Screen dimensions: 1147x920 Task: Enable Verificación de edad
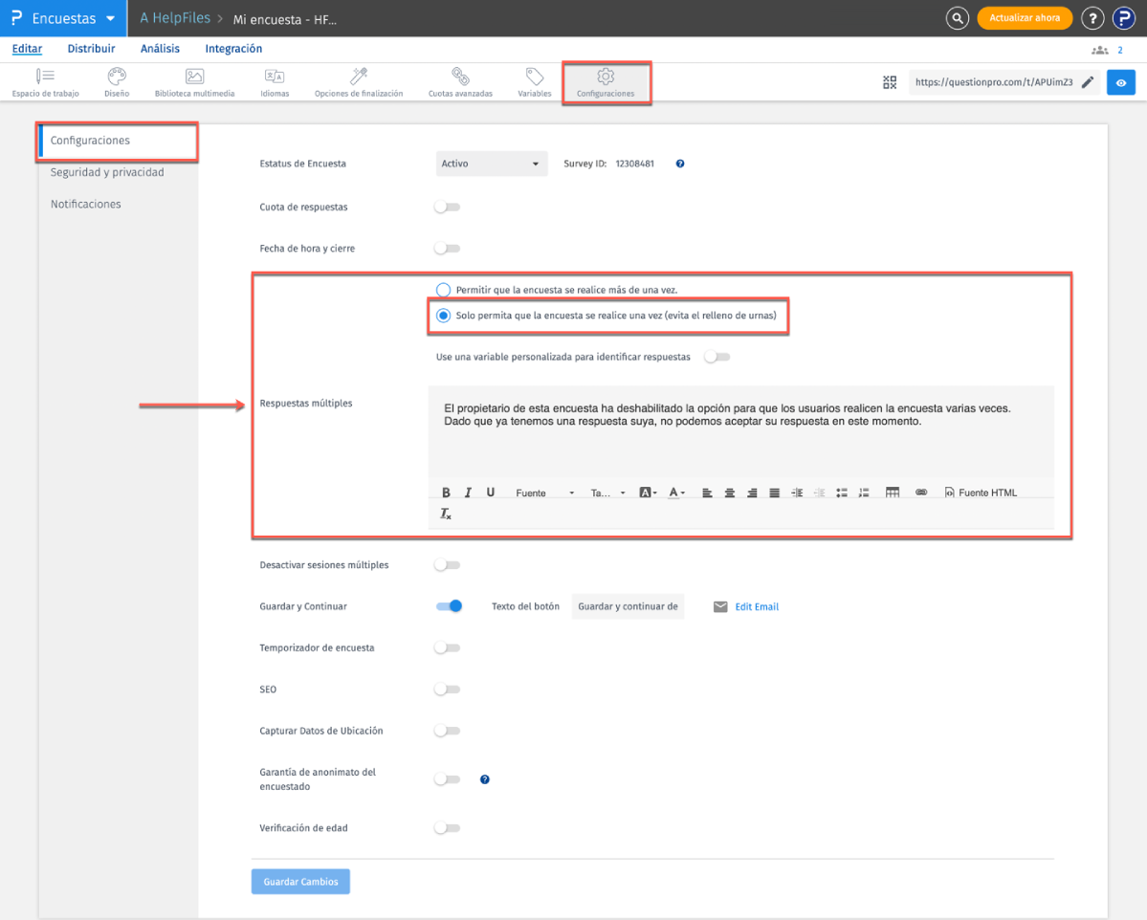pos(447,828)
